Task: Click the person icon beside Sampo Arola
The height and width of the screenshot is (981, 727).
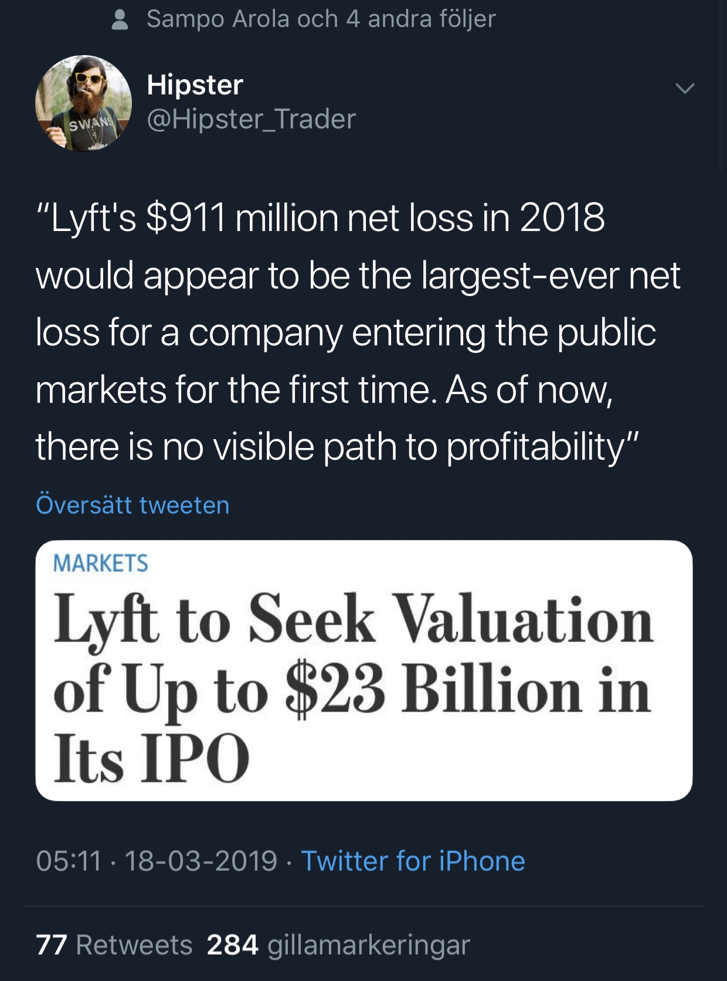Action: 120,19
